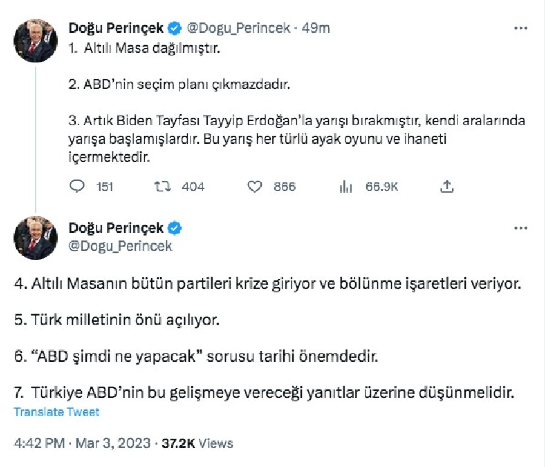
Task: Click Doğu Perinçek name in first tweet
Action: (116, 28)
